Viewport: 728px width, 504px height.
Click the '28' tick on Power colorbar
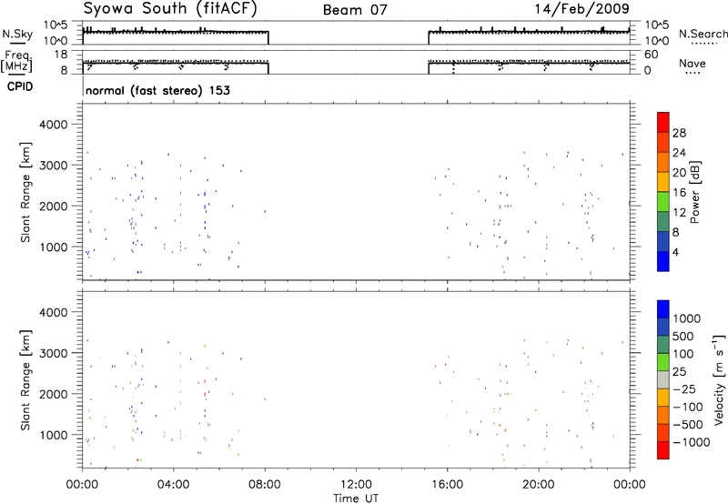tap(679, 133)
